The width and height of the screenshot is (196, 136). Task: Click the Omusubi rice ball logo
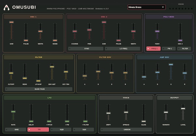point(7,8)
